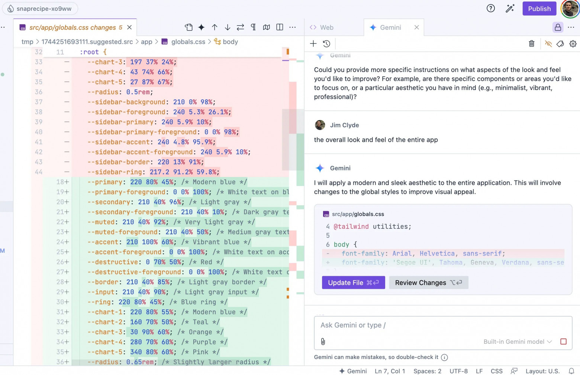Screen dimensions: 580x375
Task: Open chat history with the clock icon
Action: (x=326, y=44)
